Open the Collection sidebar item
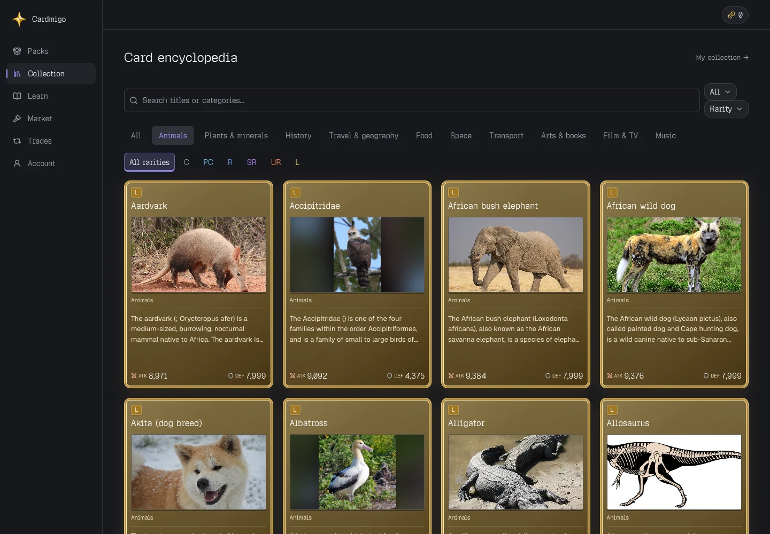This screenshot has height=534, width=770. pos(51,74)
